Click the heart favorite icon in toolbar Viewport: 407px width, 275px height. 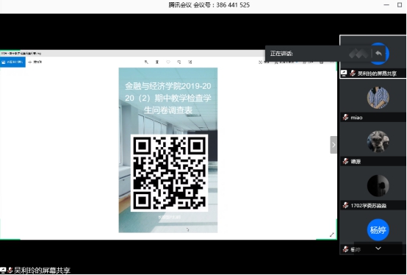pos(168,62)
